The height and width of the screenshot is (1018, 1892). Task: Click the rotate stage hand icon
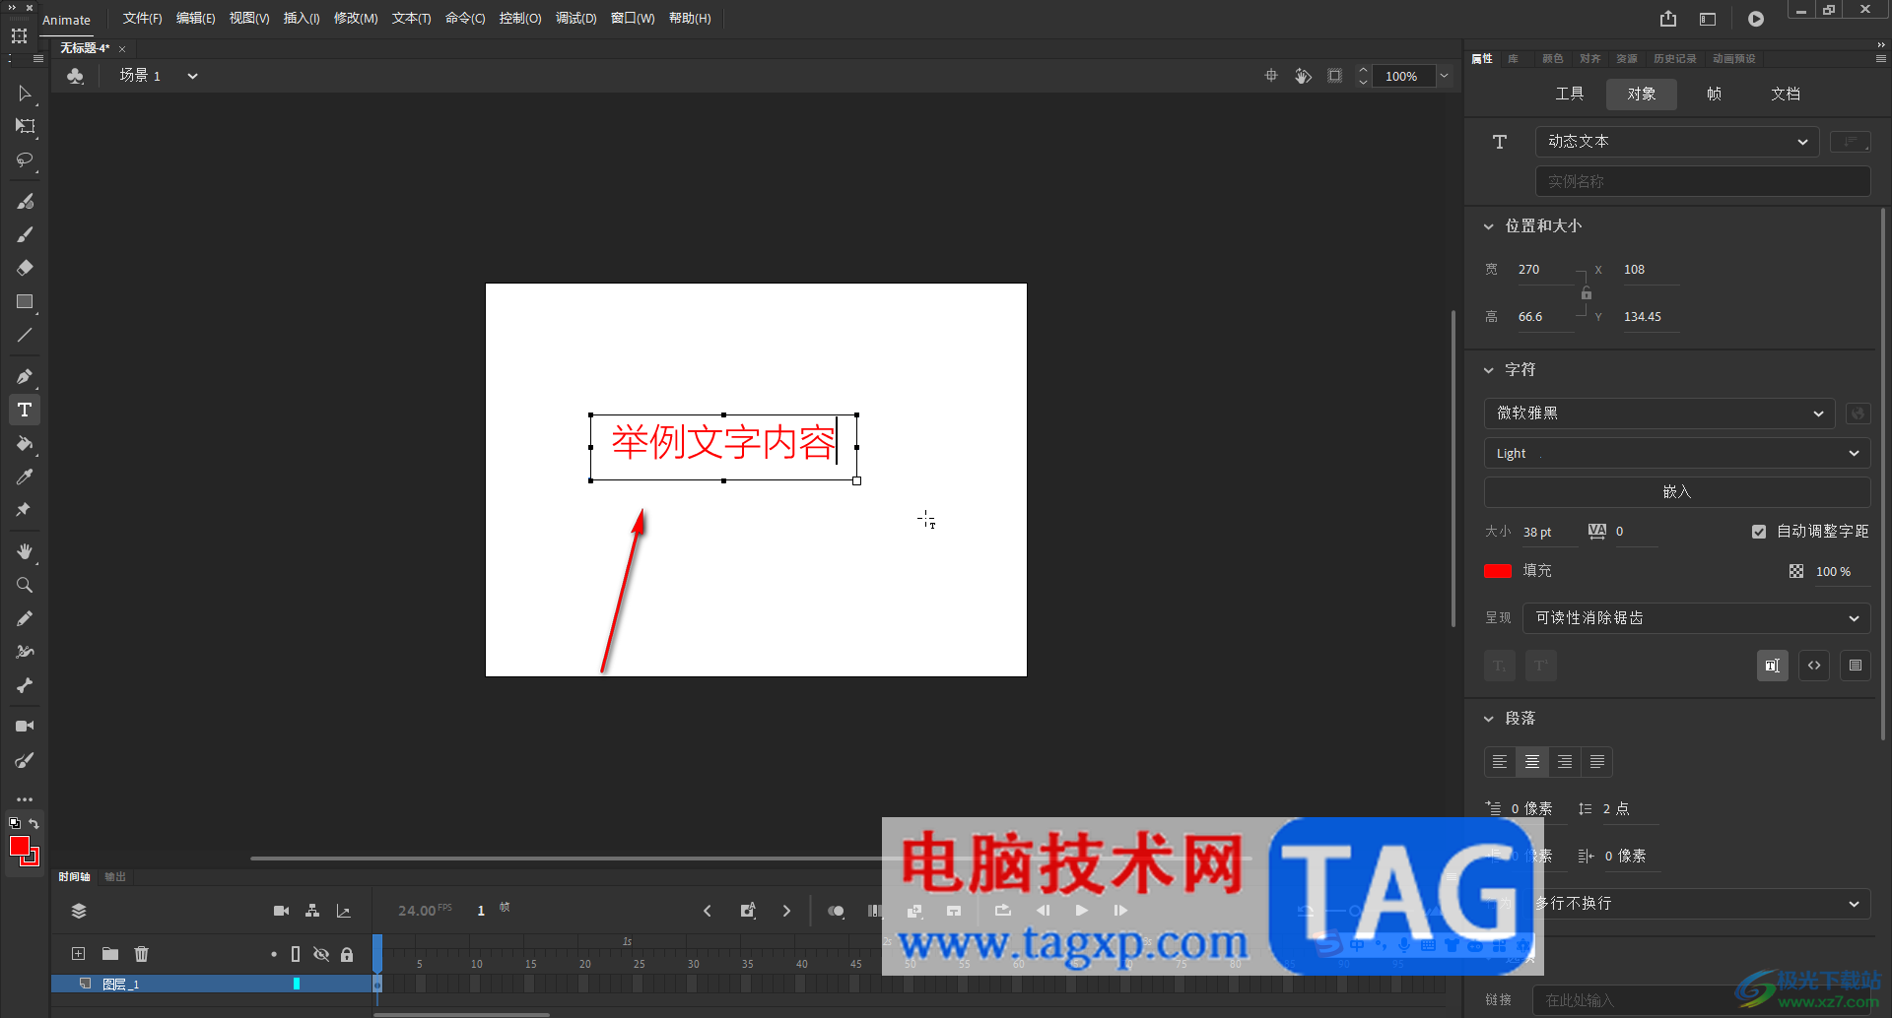1303,76
